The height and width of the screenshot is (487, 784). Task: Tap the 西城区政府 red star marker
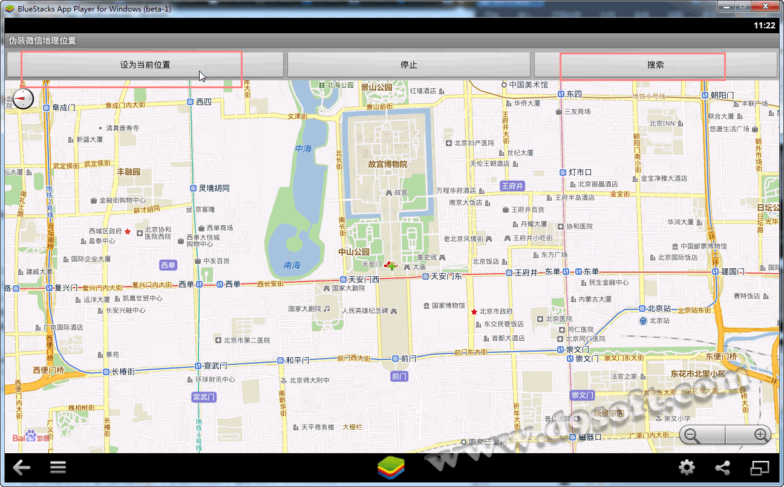[x=128, y=231]
